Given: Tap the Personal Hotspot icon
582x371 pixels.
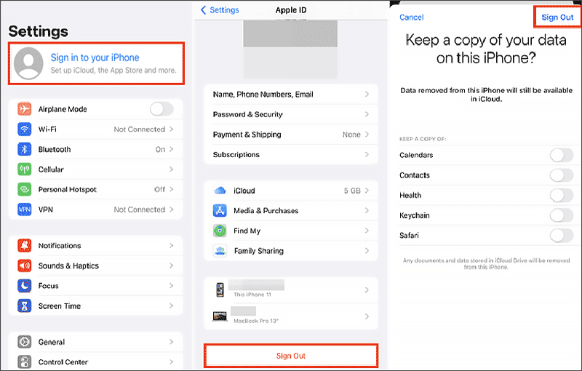Looking at the screenshot, I should tap(25, 189).
